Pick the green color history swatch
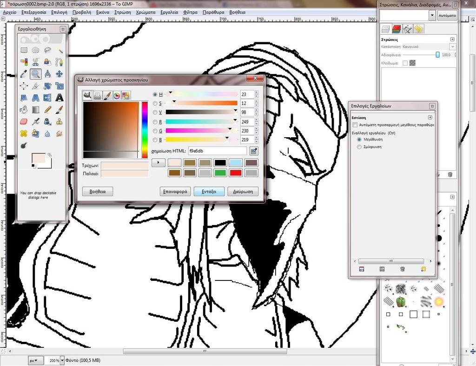The image size is (476, 366). tap(220, 173)
